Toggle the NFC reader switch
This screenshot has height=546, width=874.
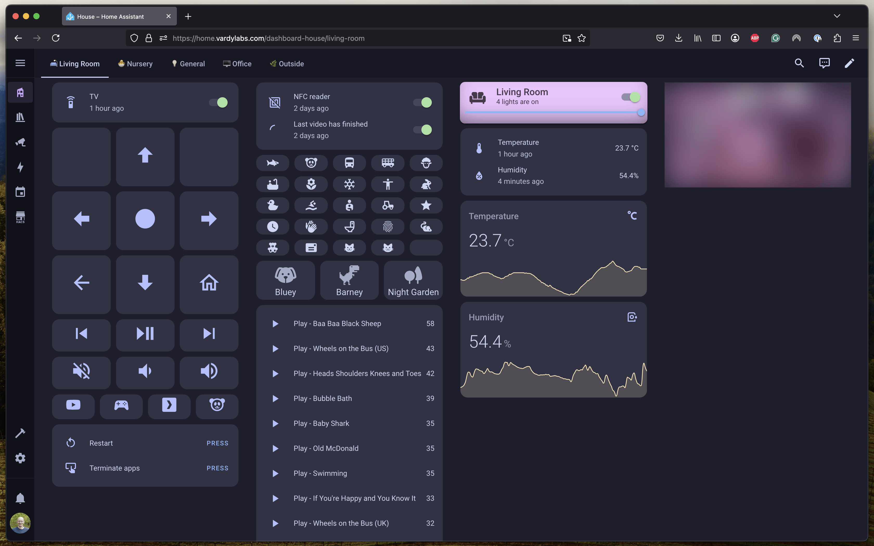click(422, 102)
